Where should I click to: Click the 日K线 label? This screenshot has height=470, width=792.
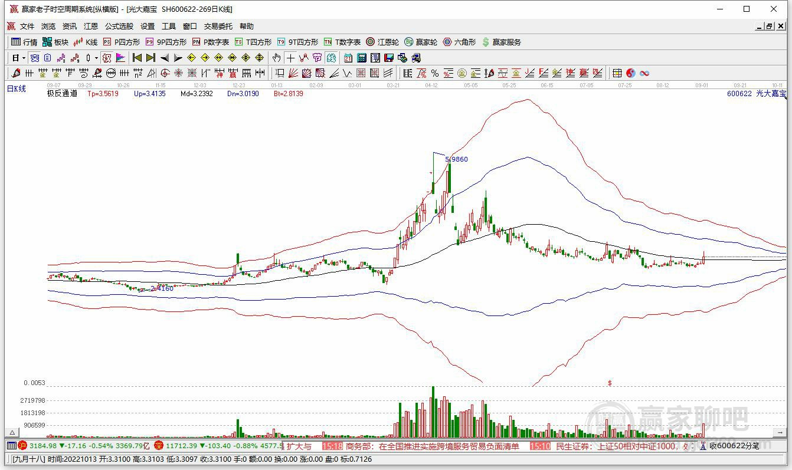pos(17,88)
